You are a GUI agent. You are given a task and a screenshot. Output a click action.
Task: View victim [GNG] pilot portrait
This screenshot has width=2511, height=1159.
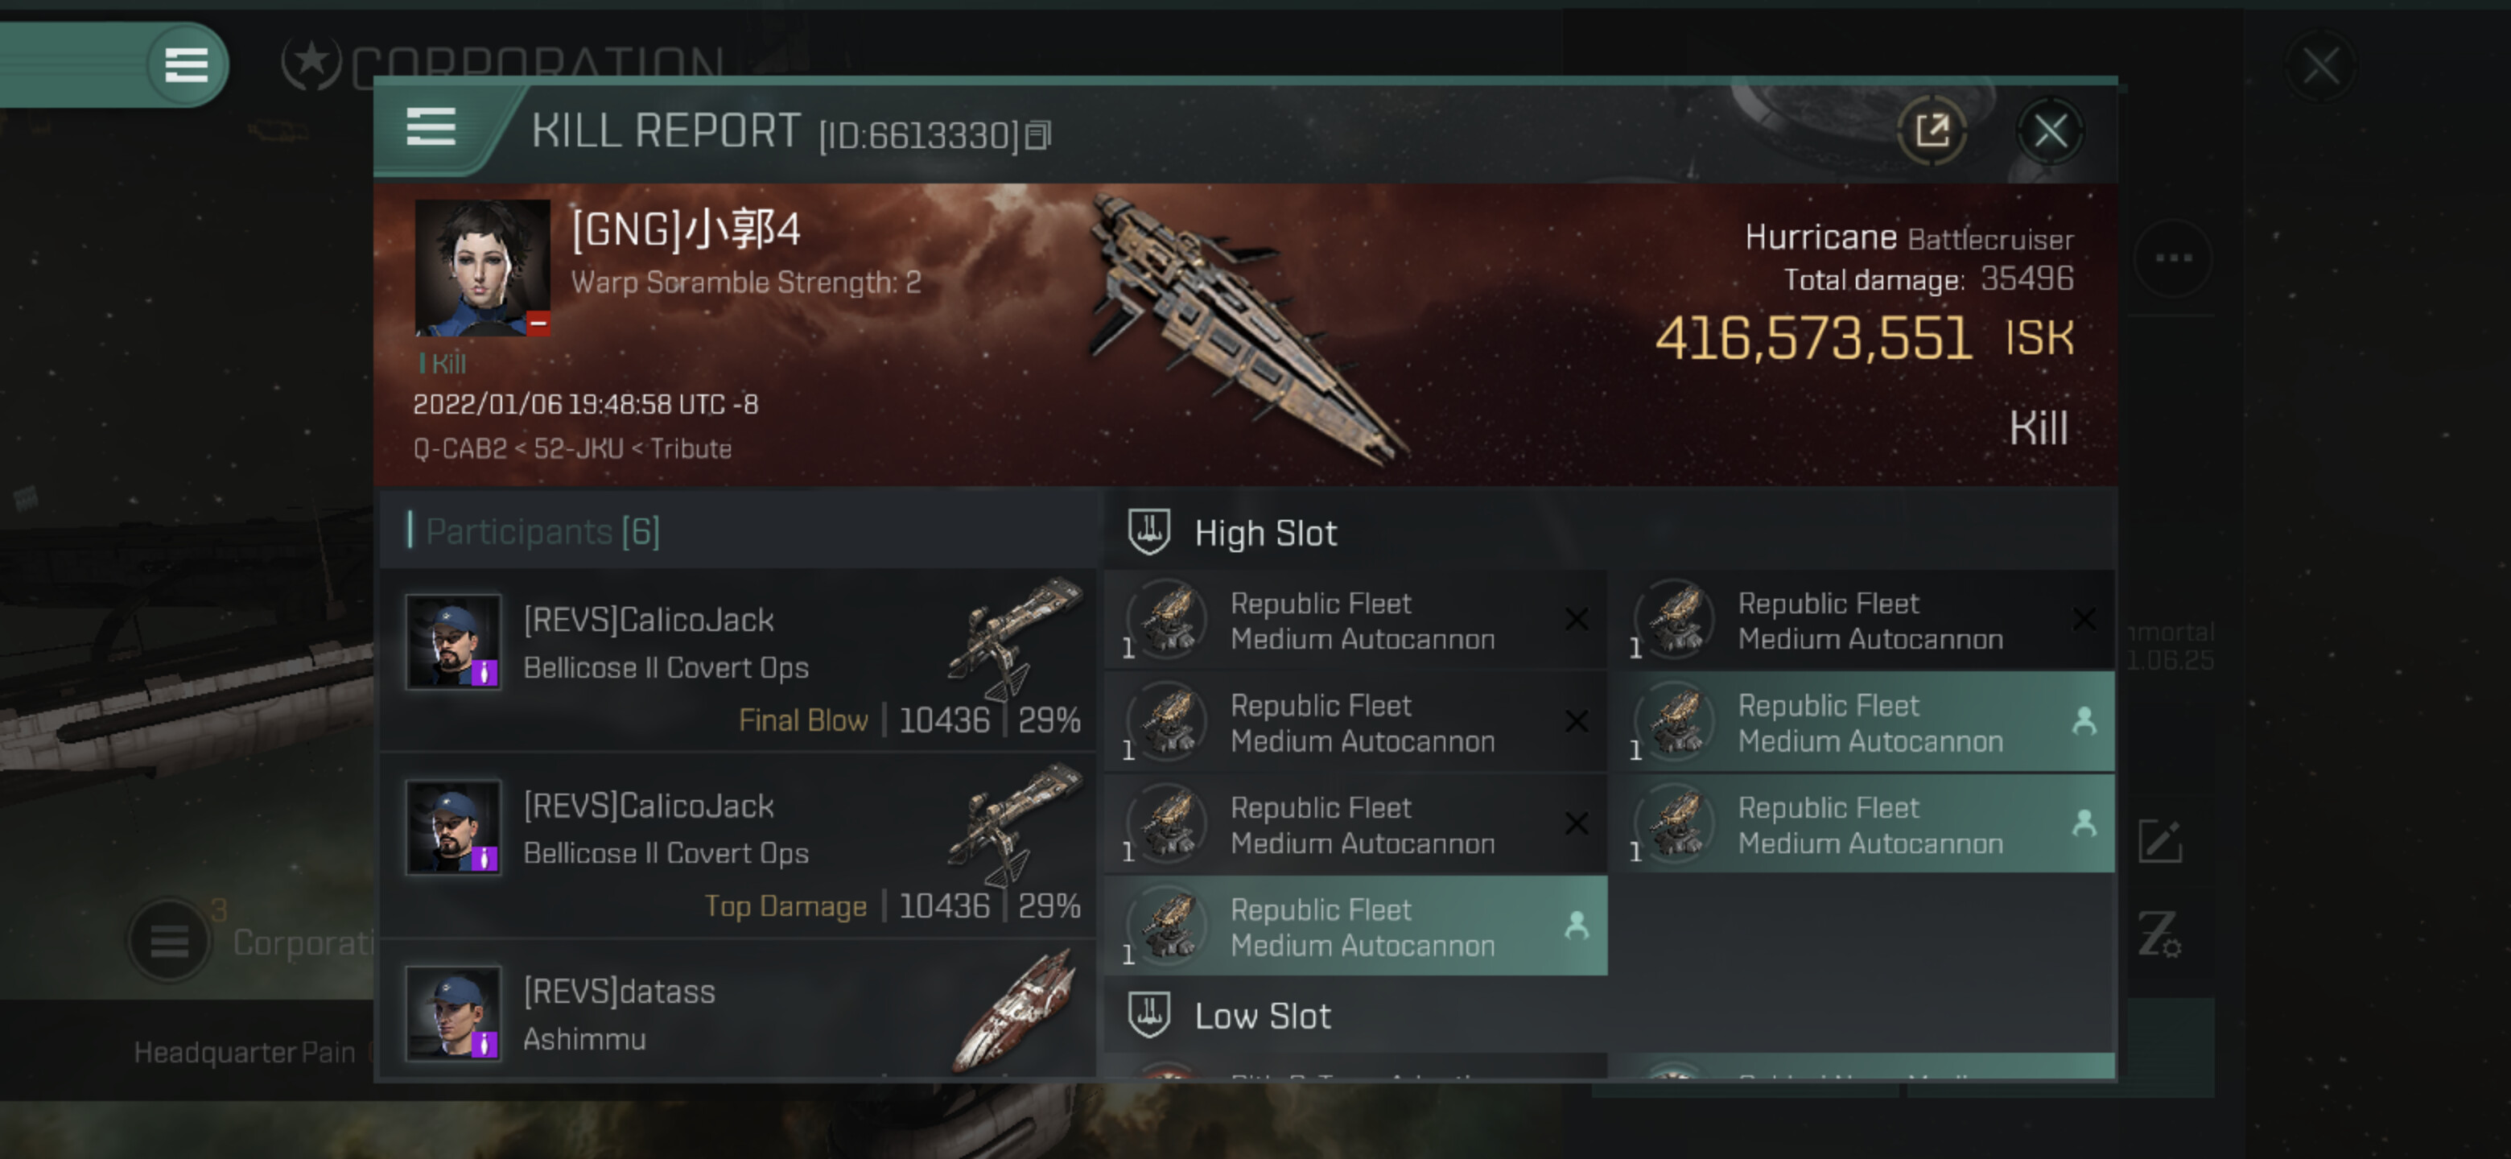point(483,268)
